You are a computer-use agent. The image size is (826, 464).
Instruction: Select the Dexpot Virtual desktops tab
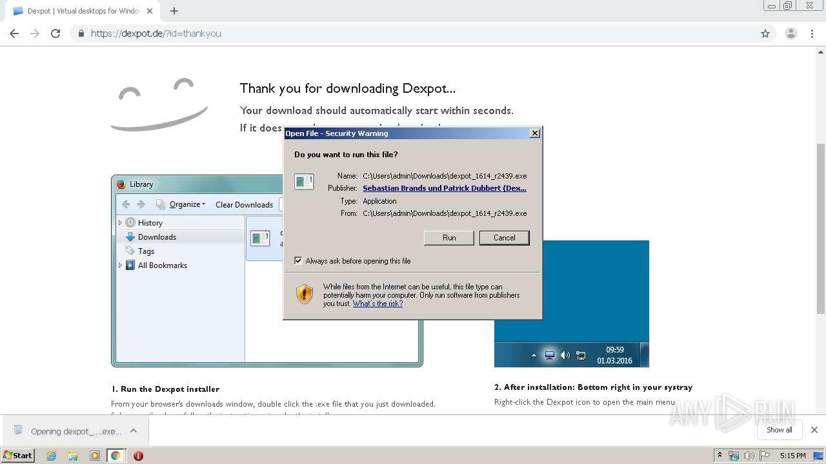(x=83, y=11)
